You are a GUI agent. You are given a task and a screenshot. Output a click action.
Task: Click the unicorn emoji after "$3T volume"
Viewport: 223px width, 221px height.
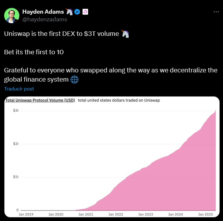125,34
